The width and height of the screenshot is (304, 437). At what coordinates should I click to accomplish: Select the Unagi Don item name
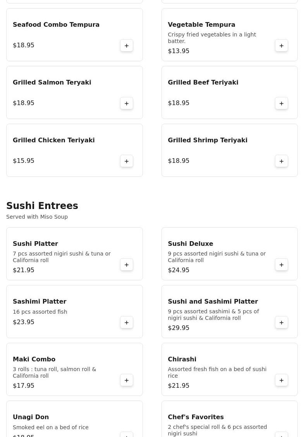pos(31,417)
